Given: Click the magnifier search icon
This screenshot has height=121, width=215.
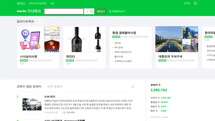Looking at the screenshot, I should [x=91, y=11].
